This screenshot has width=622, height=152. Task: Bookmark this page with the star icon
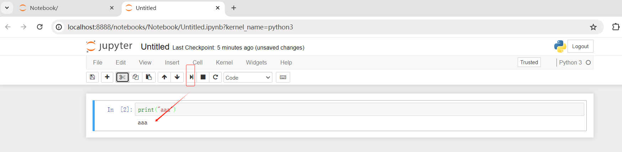coord(593,27)
